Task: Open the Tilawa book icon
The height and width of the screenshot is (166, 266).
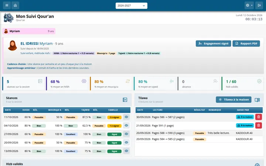Action: point(257,100)
